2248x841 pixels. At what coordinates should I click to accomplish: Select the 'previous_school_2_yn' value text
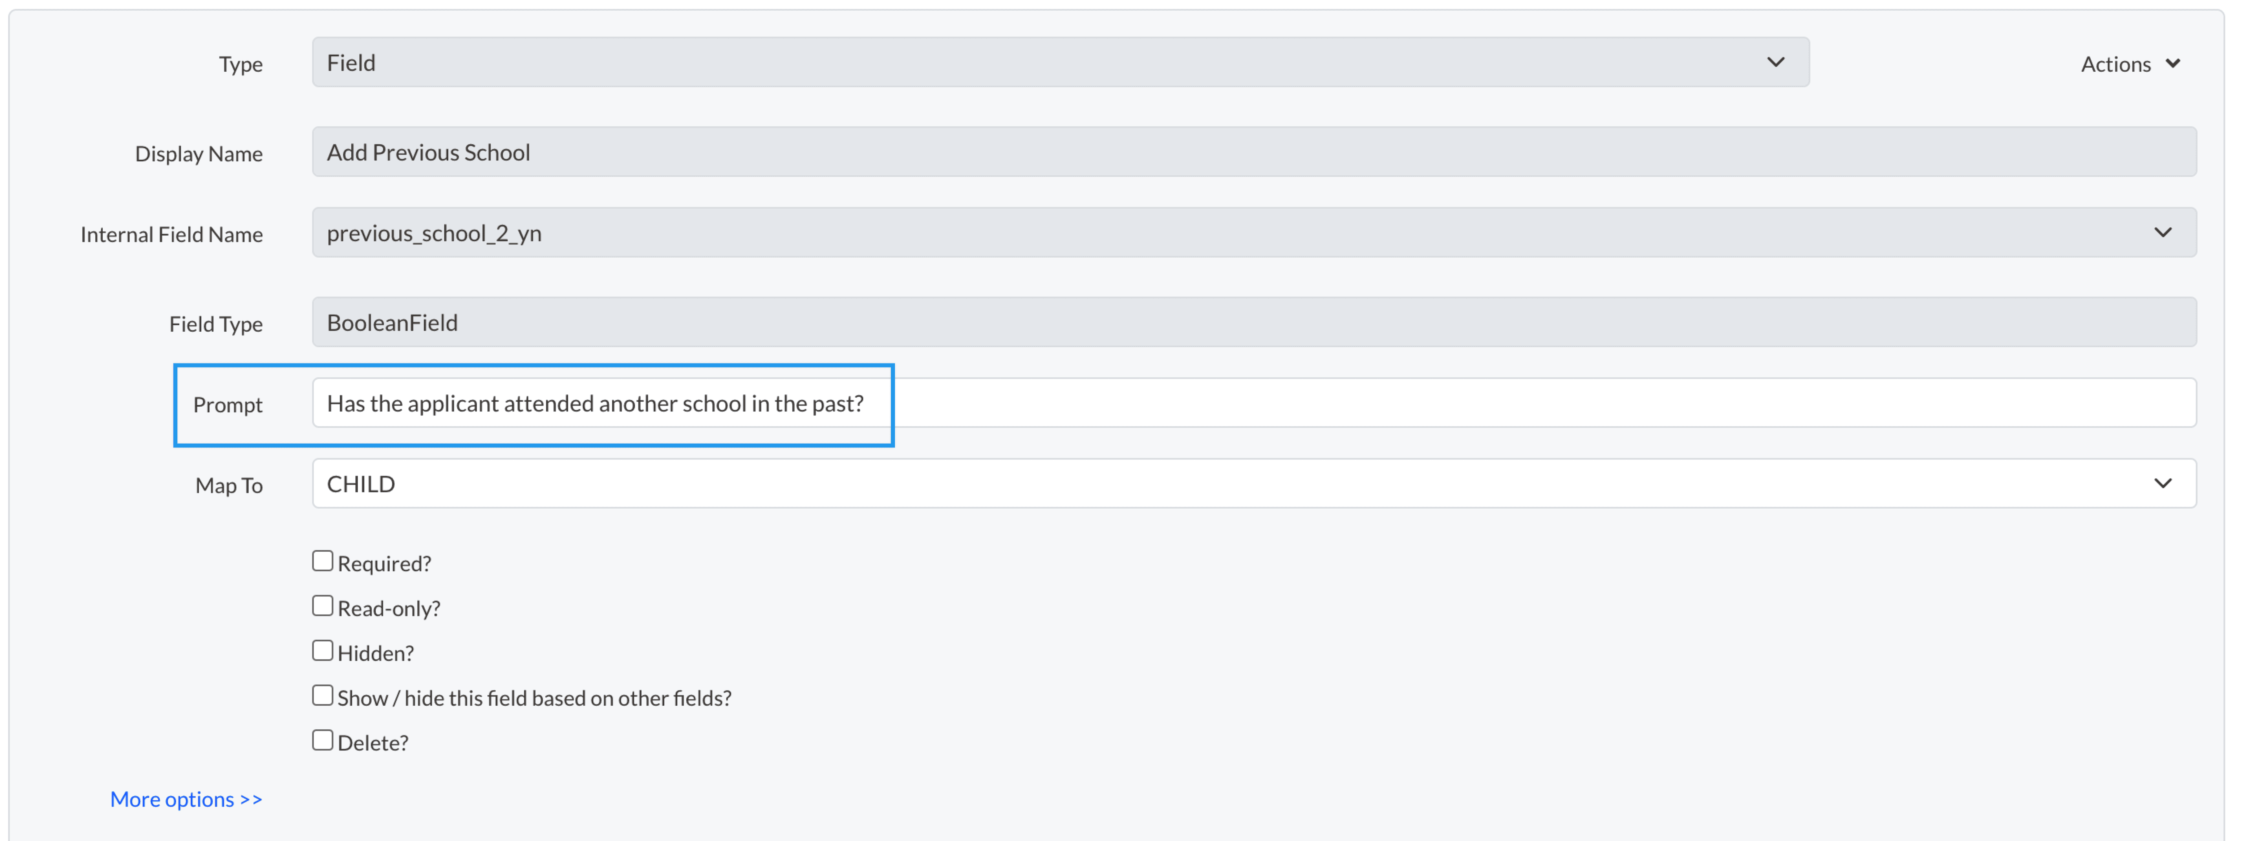point(434,234)
